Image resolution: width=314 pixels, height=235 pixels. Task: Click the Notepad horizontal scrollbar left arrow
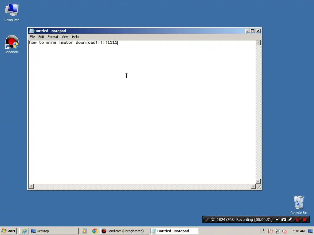(x=31, y=186)
